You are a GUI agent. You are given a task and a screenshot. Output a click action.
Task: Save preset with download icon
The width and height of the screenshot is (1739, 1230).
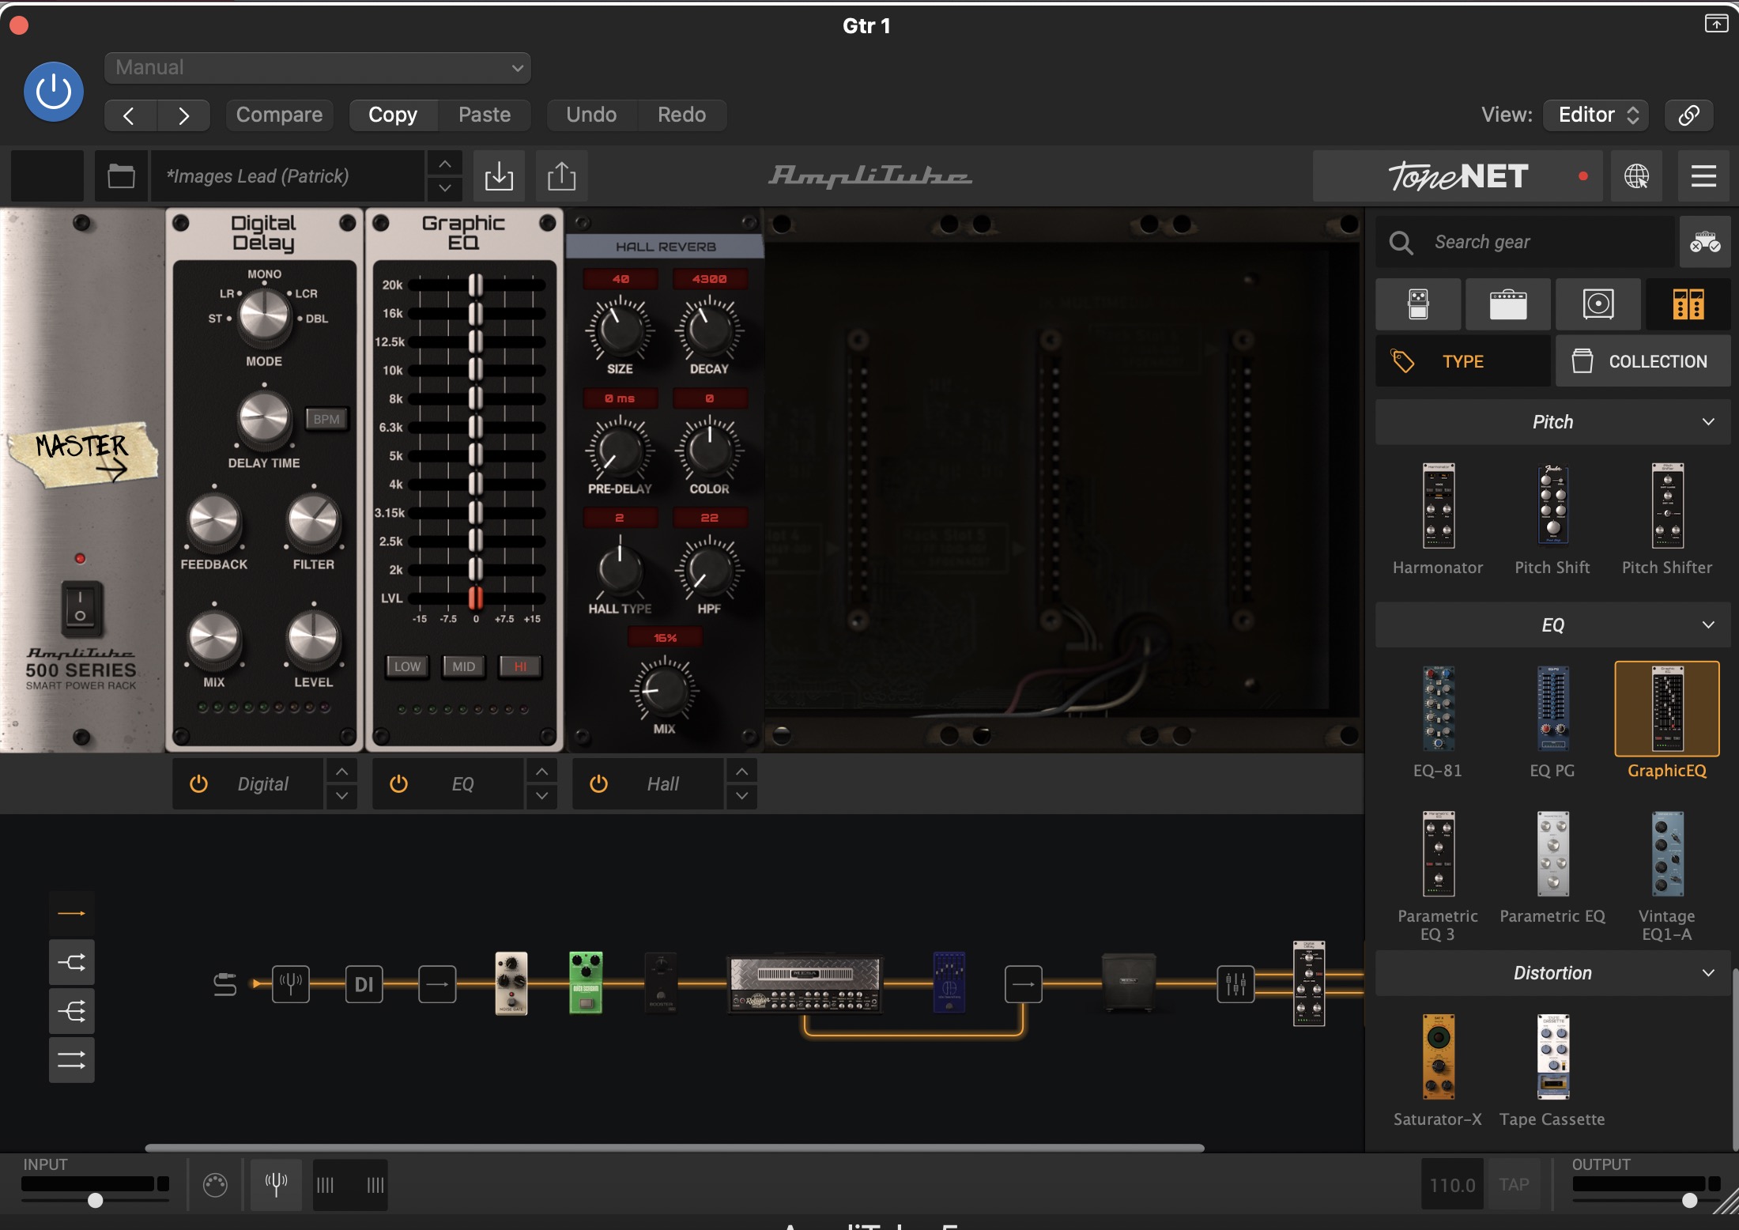coord(499,175)
